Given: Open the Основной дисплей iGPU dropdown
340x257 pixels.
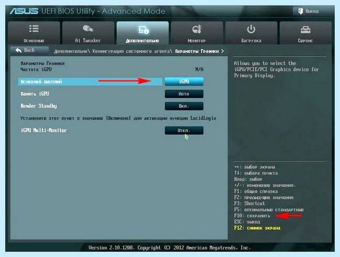Looking at the screenshot, I should coord(184,81).
